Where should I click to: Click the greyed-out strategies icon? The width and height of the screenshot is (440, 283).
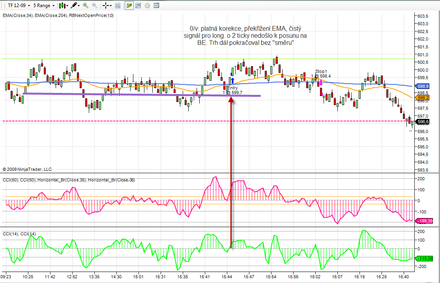[147, 6]
